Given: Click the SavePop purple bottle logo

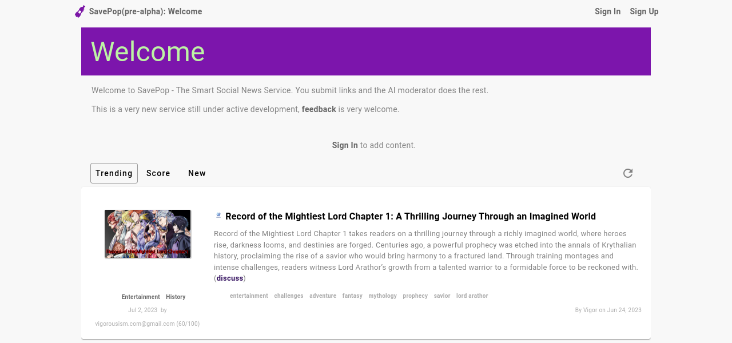Looking at the screenshot, I should coord(80,11).
